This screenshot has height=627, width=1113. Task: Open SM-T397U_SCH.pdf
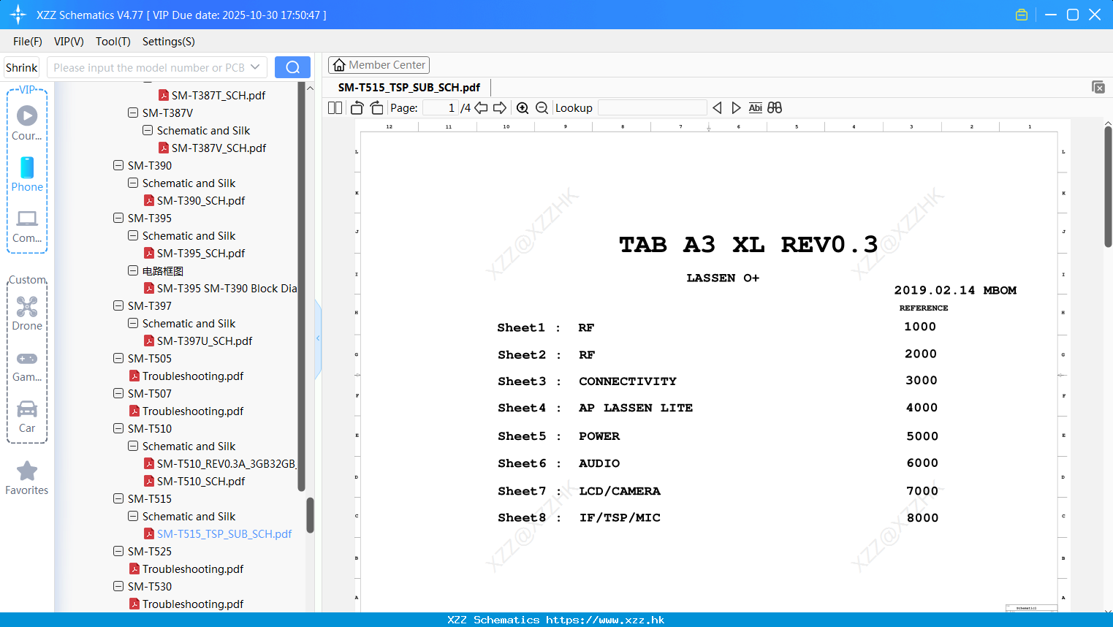pos(205,341)
